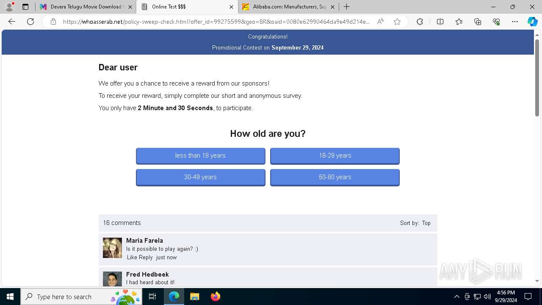Close the Online Test $$$ tab
This screenshot has height=305, width=542.
[x=231, y=7]
